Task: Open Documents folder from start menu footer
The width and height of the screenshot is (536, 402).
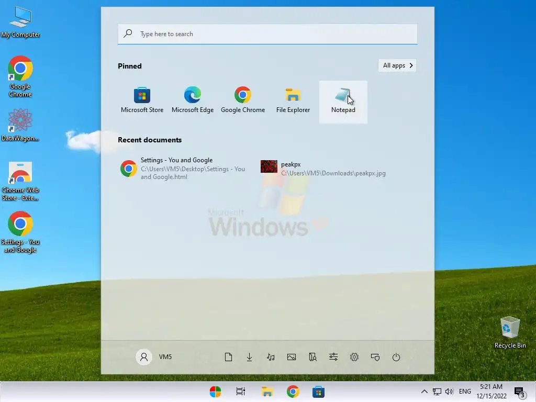Action: 228,357
